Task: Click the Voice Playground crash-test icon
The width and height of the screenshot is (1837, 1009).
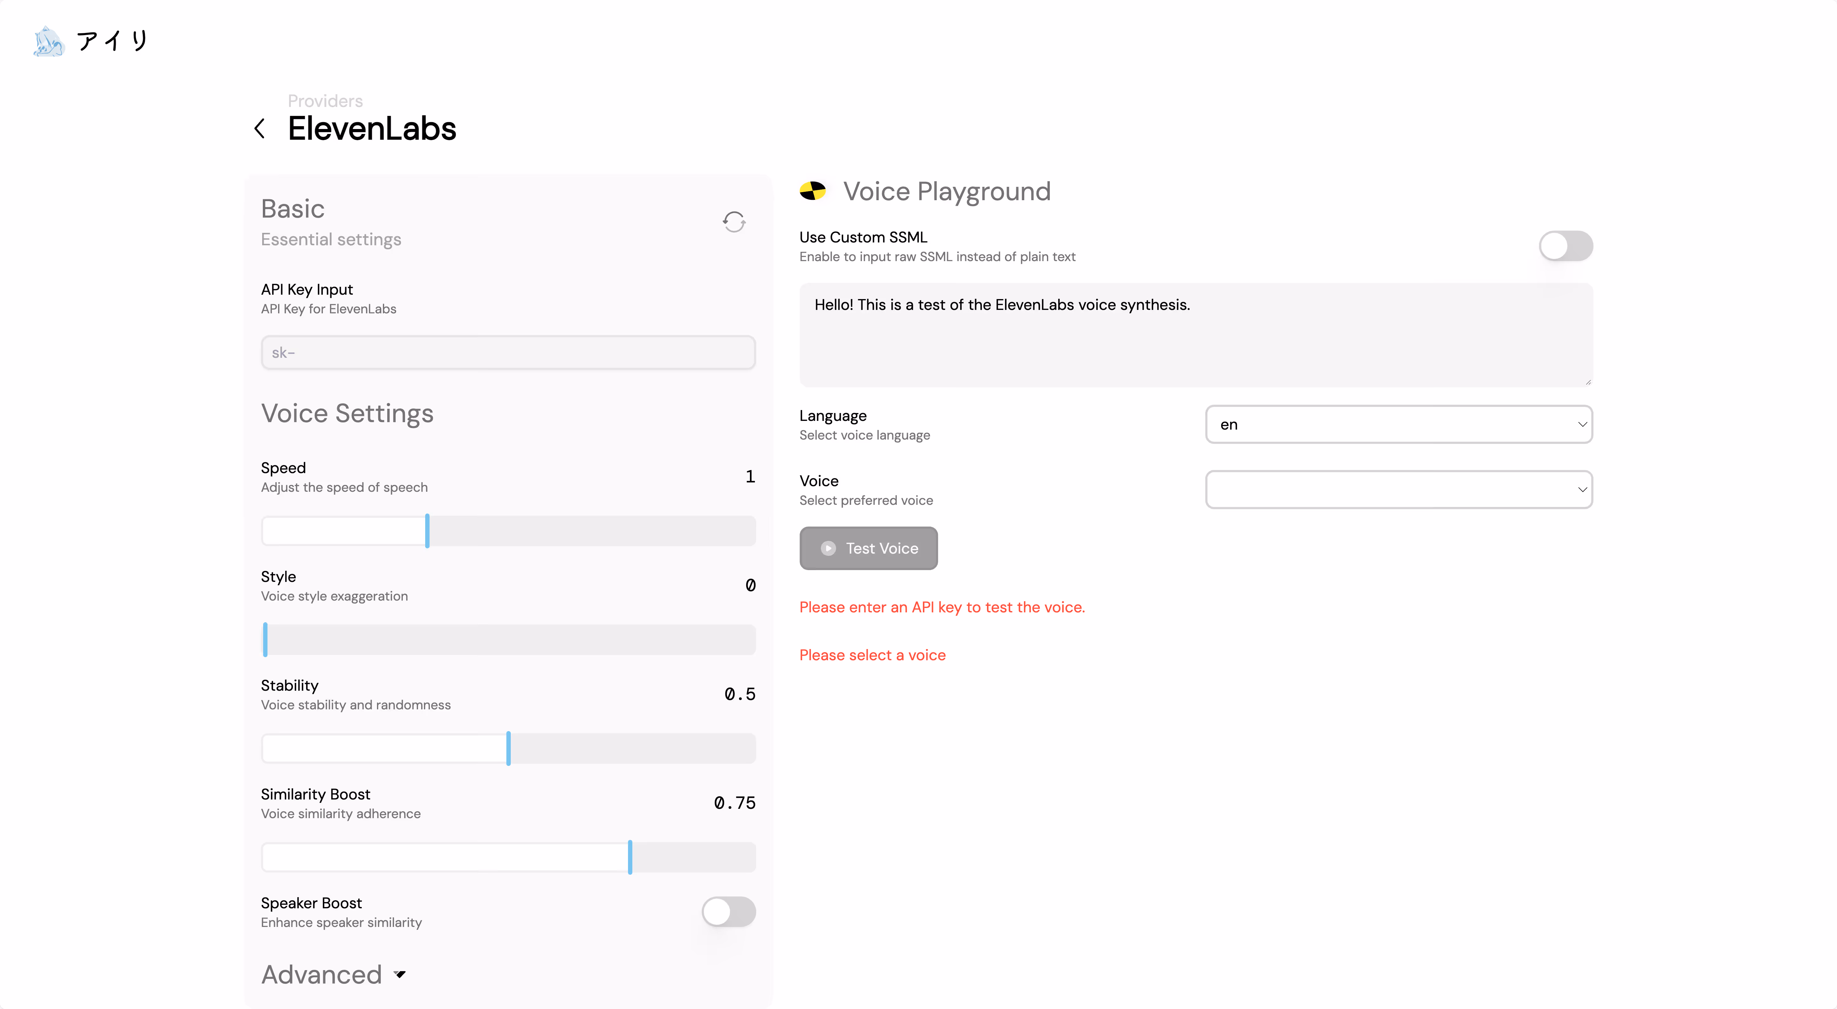Action: pyautogui.click(x=812, y=191)
